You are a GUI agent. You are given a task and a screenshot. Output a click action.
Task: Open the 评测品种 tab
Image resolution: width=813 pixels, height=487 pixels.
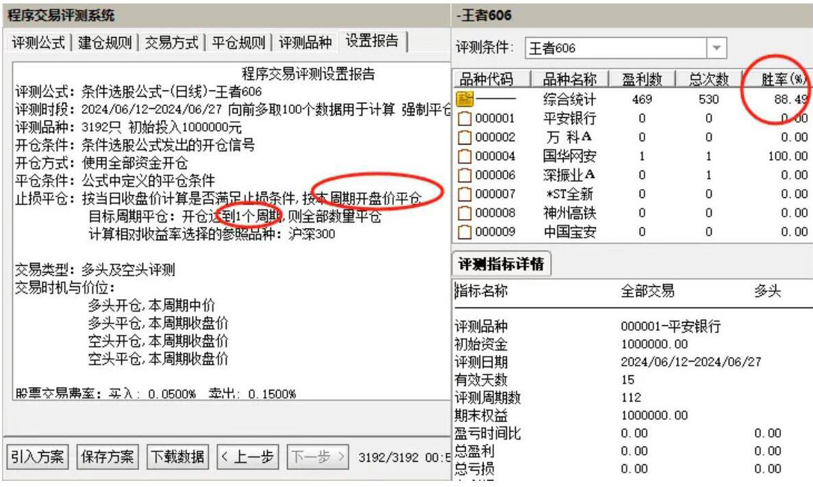(x=305, y=42)
